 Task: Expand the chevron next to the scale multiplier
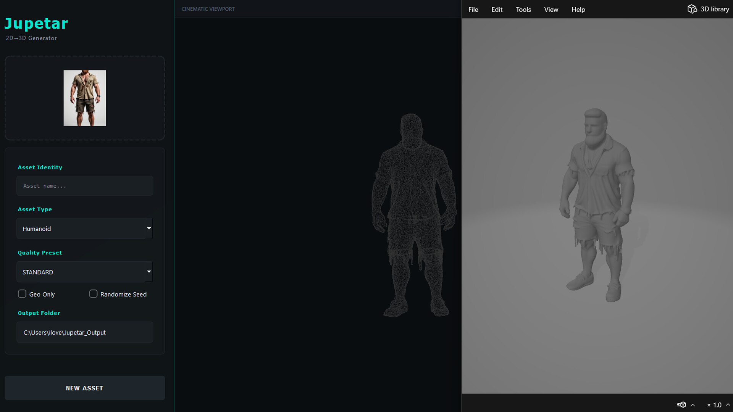pyautogui.click(x=727, y=405)
